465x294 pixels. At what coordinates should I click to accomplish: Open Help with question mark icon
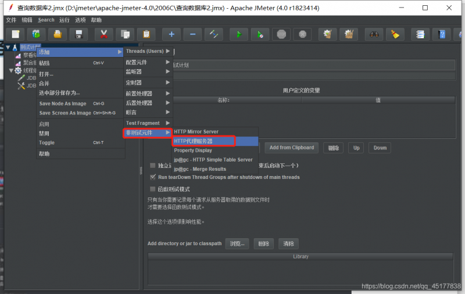point(442,34)
